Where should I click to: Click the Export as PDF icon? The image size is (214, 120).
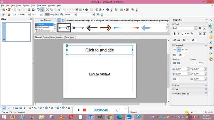tap(29, 10)
